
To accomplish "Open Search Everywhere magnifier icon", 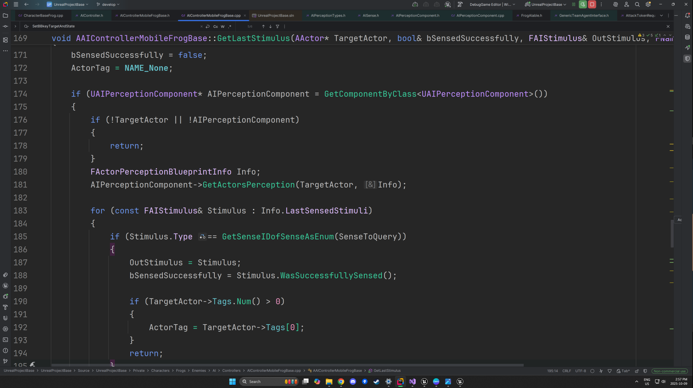I will [637, 5].
